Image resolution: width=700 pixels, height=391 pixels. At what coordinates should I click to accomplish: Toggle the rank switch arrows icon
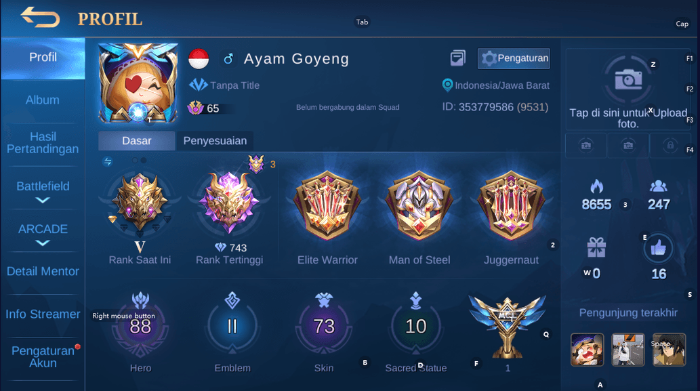coord(108,161)
